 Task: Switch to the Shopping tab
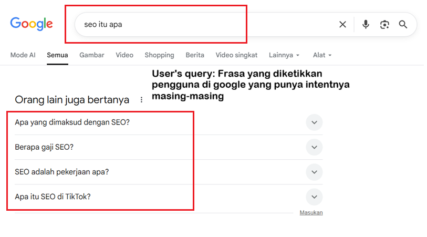pyautogui.click(x=159, y=55)
